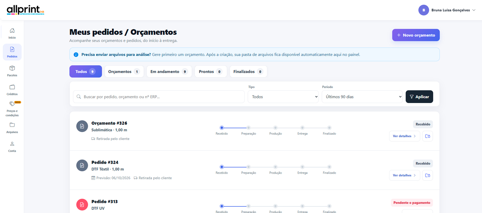
Task: Open the Período dropdown Últimos 90 dias
Action: (362, 97)
